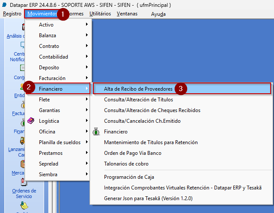Viewport: 274px width, 213px height.
Task: Expand the Balanza submenu
Action: click(58, 35)
